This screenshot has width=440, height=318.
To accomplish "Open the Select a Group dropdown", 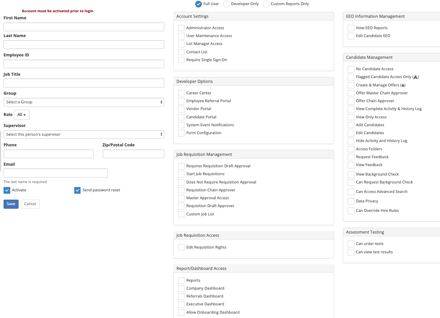I will click(84, 102).
